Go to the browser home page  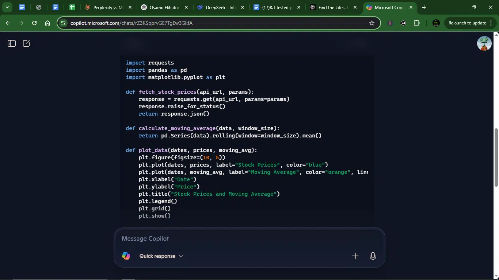click(47, 23)
